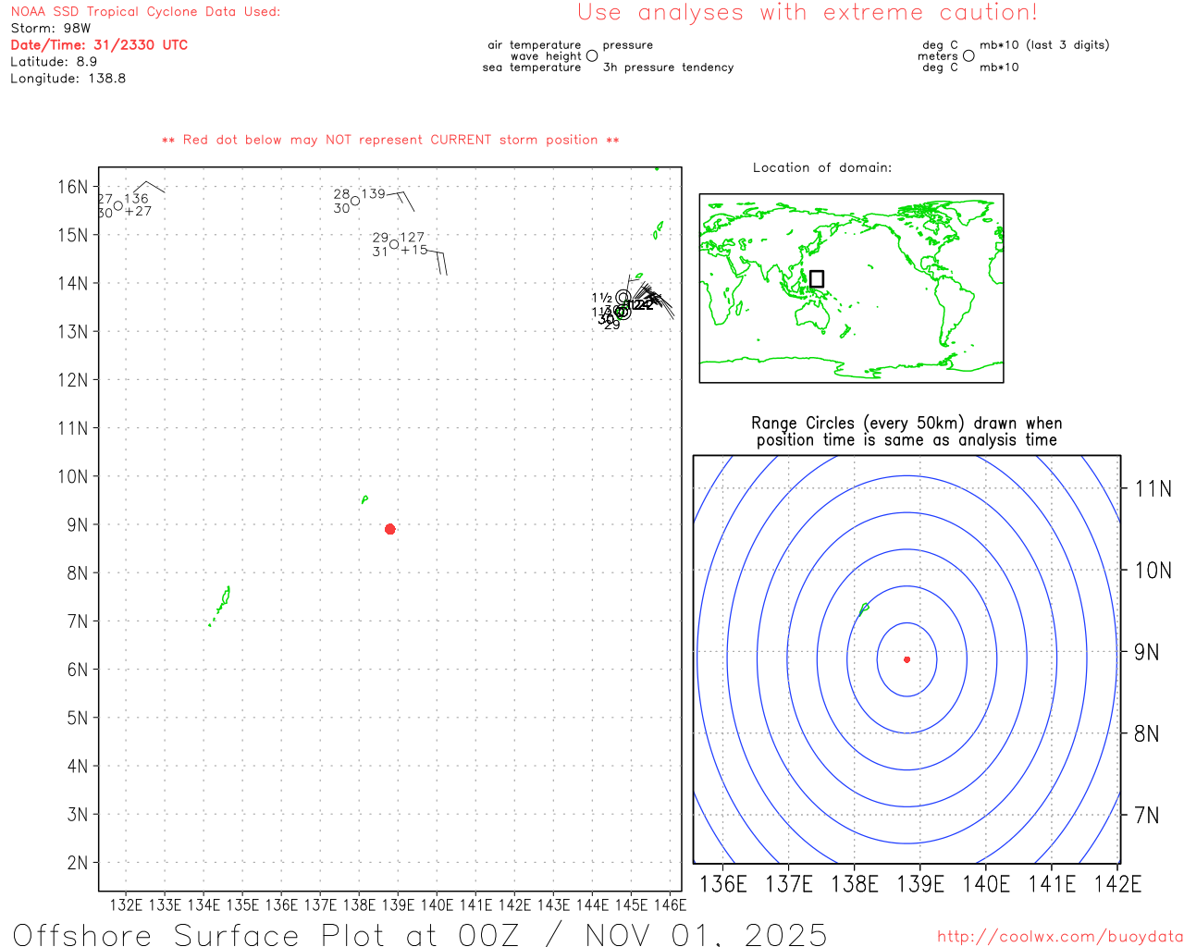The image size is (1184, 947).
Task: Click '3h pressure tendency' legend label
Action: [x=669, y=68]
